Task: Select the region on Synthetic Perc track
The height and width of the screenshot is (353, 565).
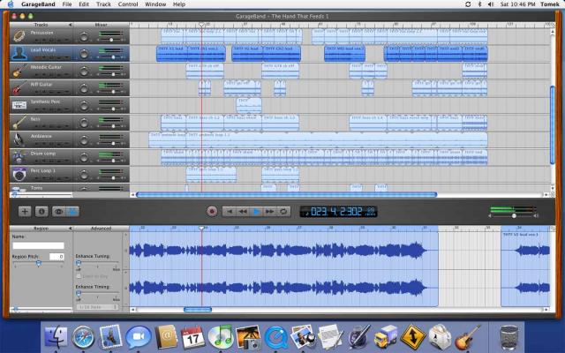Action: click(249, 105)
